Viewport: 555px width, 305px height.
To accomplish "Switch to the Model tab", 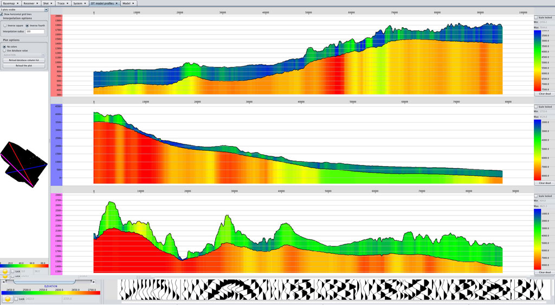I will pos(126,3).
